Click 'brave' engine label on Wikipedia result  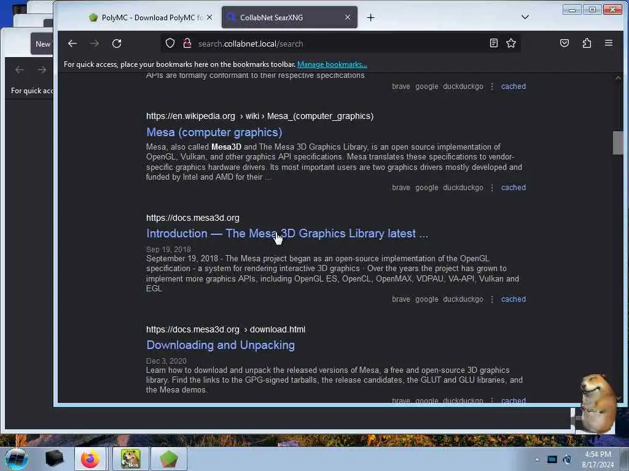click(x=400, y=188)
